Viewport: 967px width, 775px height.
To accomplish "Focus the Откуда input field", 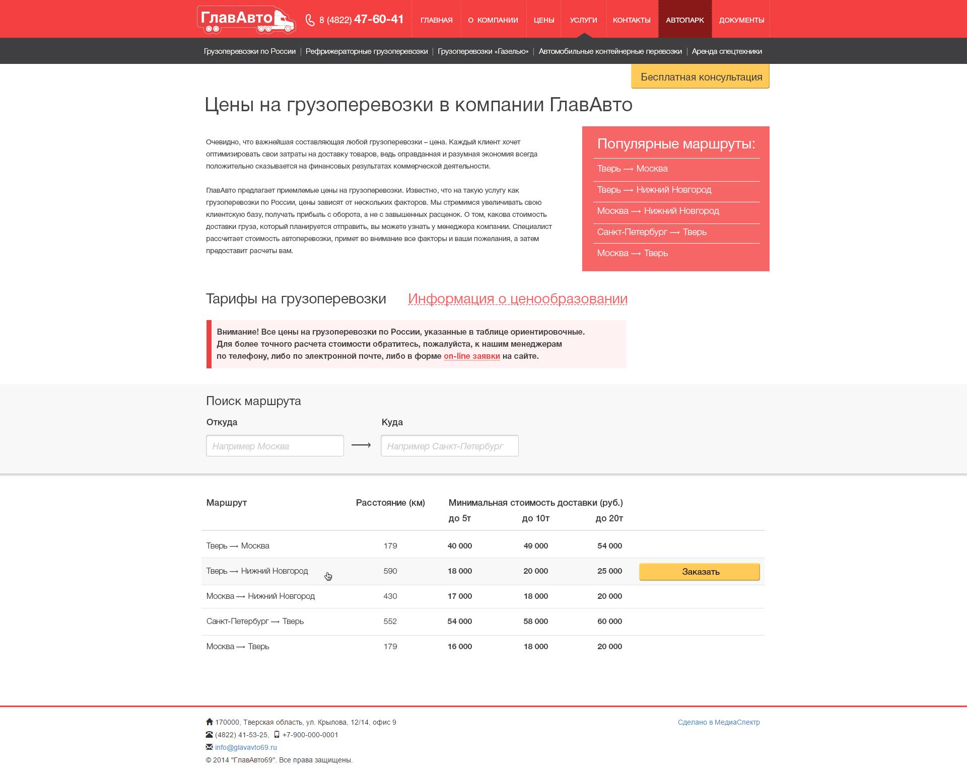I will 274,446.
